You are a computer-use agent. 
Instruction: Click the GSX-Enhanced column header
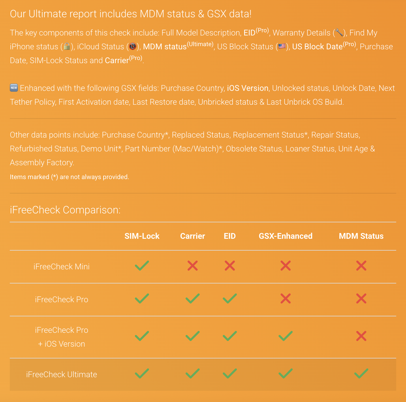pyautogui.click(x=285, y=236)
